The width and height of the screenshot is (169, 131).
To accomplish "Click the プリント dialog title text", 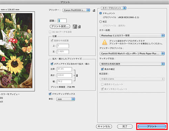I will 65,2.
